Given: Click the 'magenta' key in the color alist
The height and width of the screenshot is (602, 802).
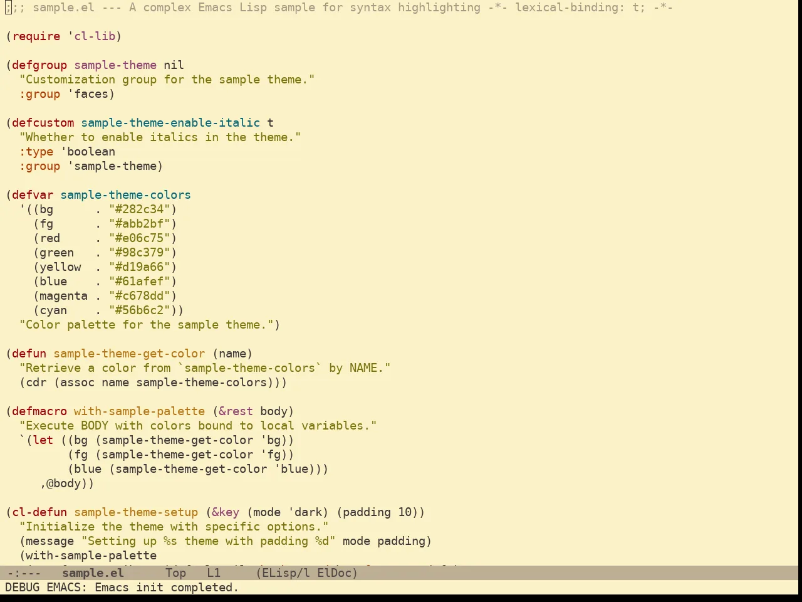Looking at the screenshot, I should click(64, 296).
